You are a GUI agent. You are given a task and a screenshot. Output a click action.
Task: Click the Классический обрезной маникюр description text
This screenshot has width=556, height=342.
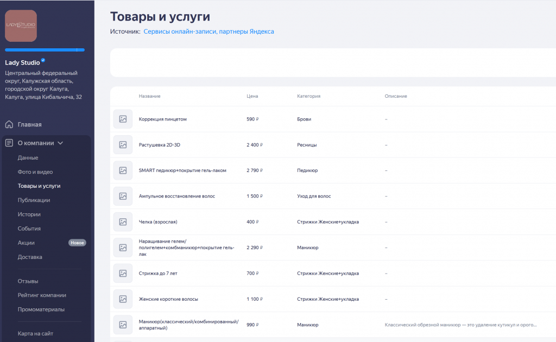pos(460,325)
